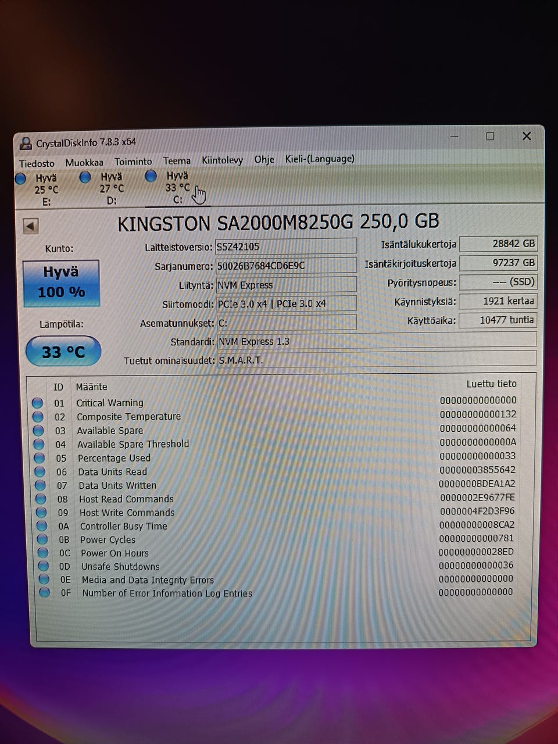Click the status dot for Available Spare Threshold

point(39,444)
